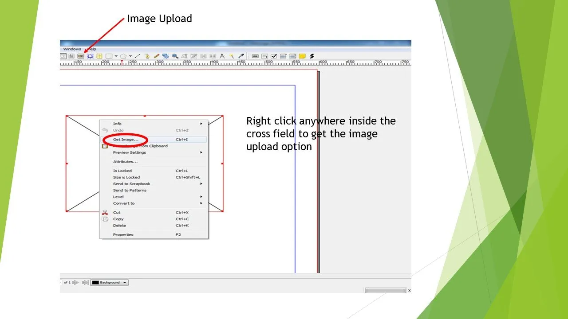Select the Freehand pencil tool
The image size is (568, 319).
pos(157,56)
